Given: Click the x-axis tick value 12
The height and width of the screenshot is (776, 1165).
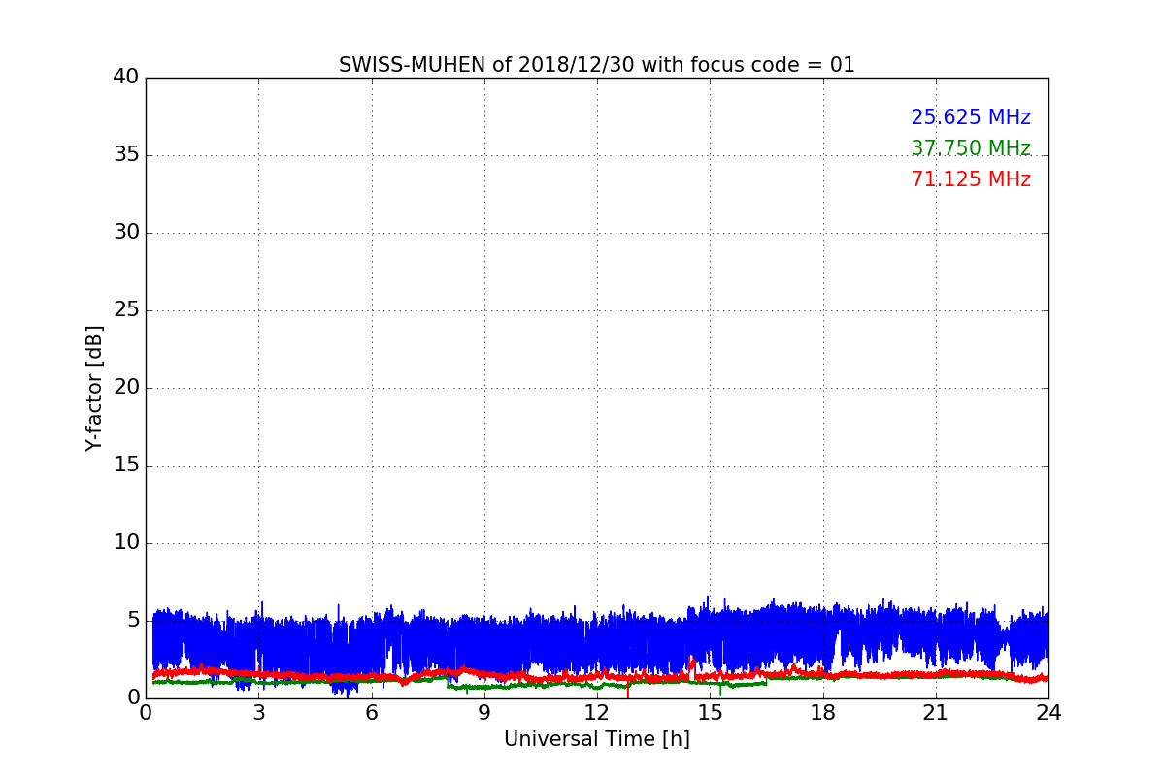Looking at the screenshot, I should click(597, 713).
